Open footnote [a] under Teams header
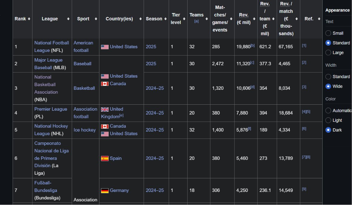Image resolution: width=352 pixels, height=205 pixels. [x=196, y=21]
